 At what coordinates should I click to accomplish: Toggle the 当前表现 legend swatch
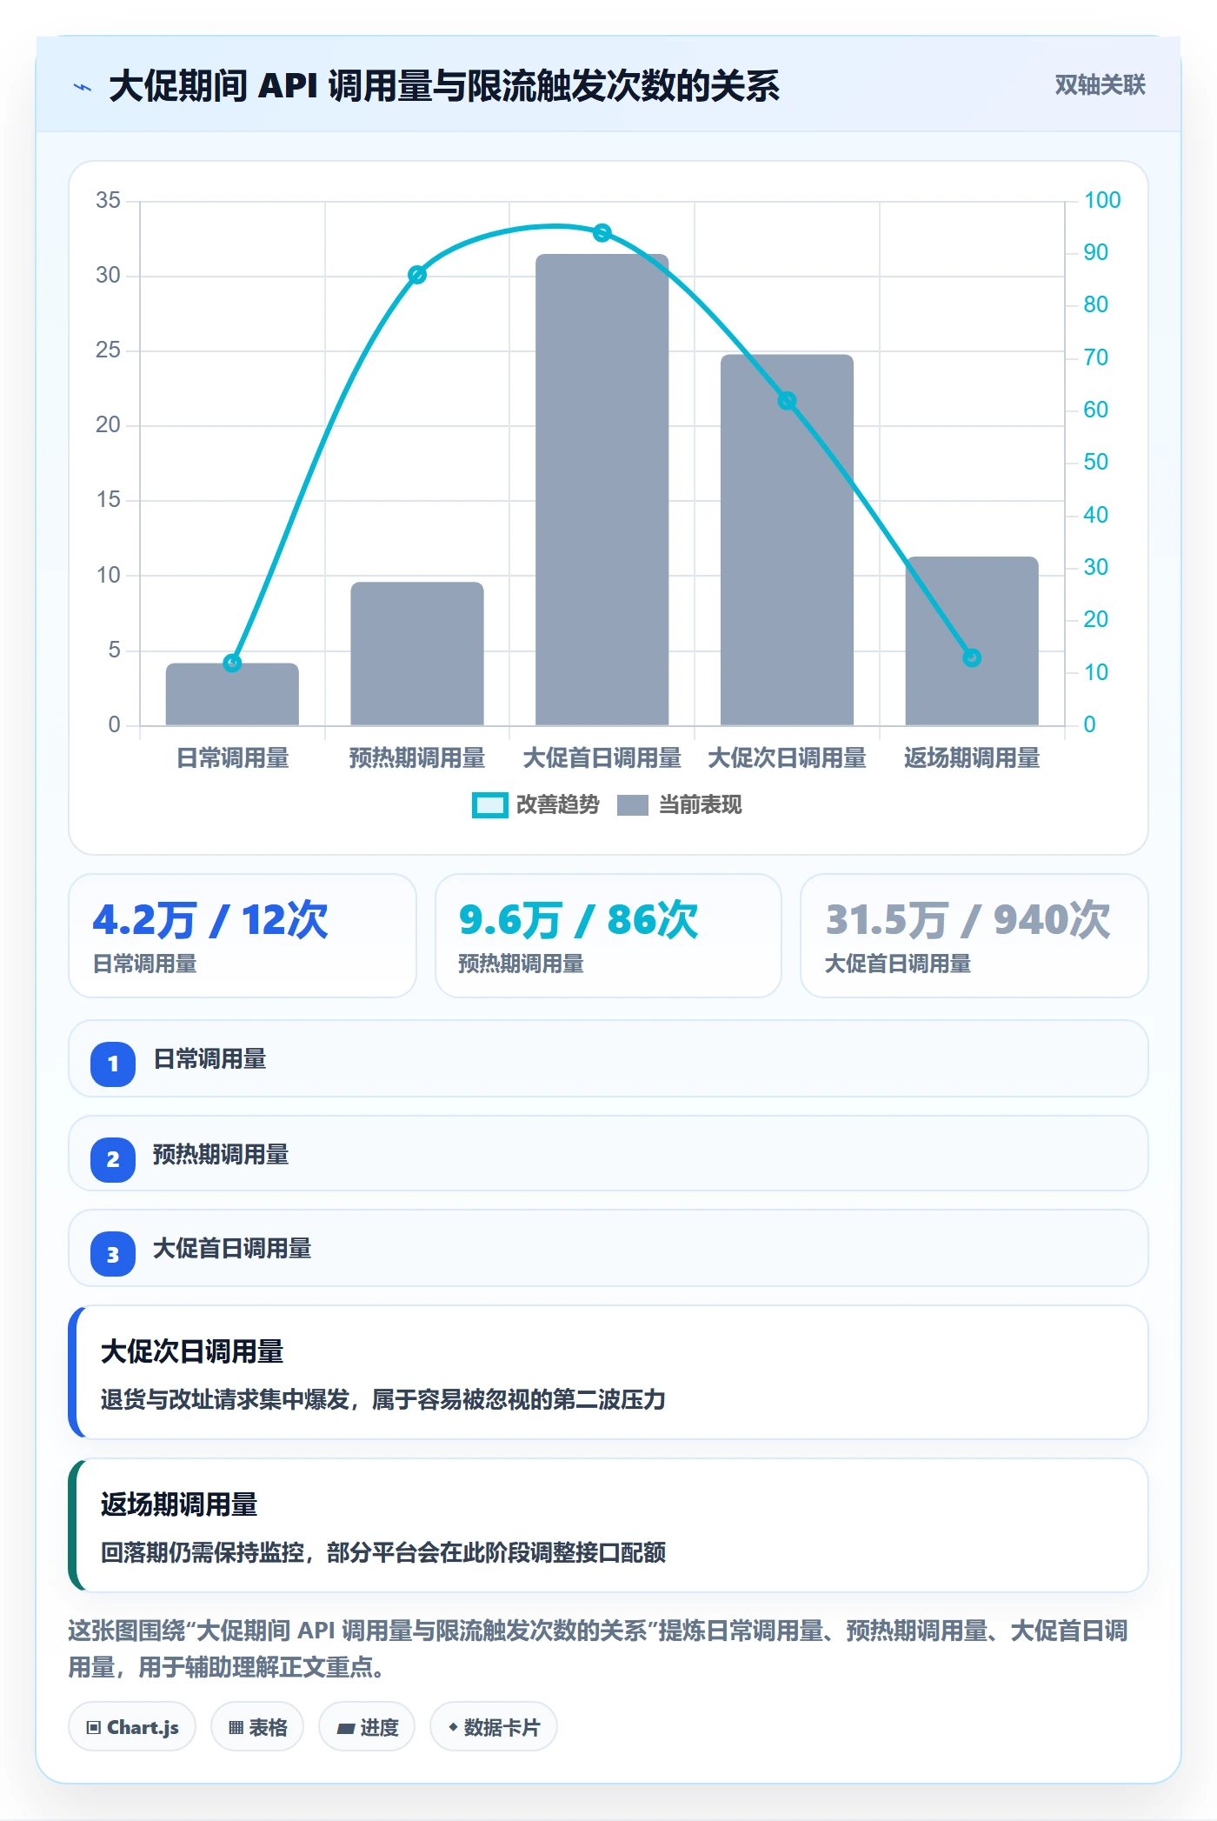point(632,805)
